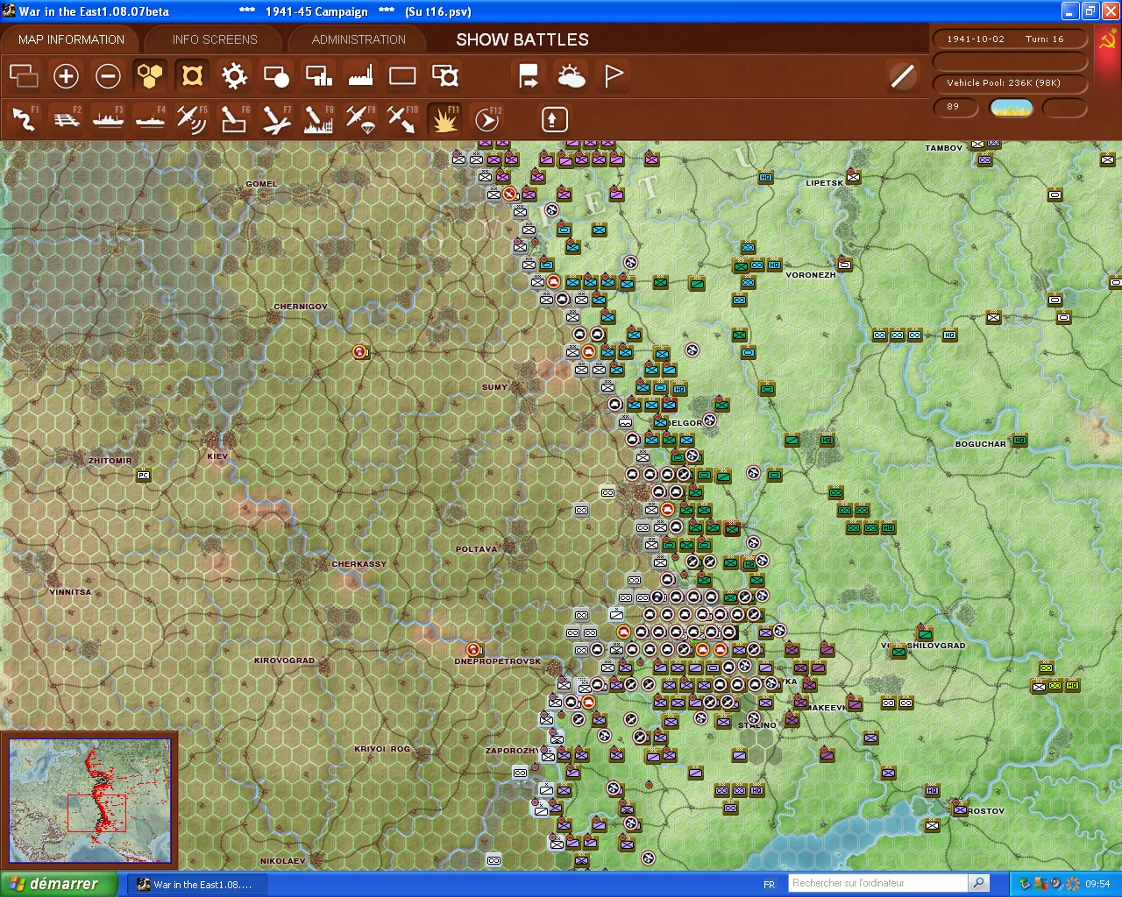1122x897 pixels.
Task: Open the MAP INFORMATION tab
Action: [71, 39]
